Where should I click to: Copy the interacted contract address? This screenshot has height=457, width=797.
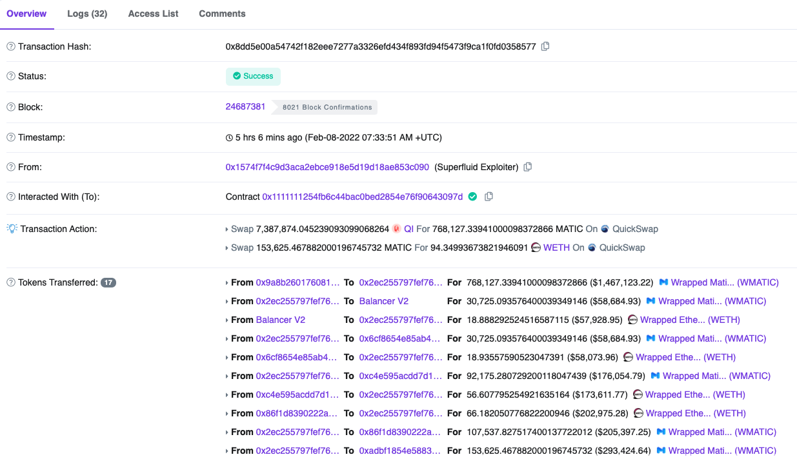pyautogui.click(x=489, y=197)
